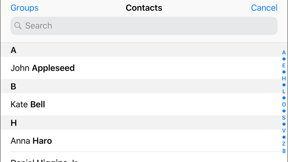Jump to letter Z in index
Screen dimensions: 288x162
284,144
